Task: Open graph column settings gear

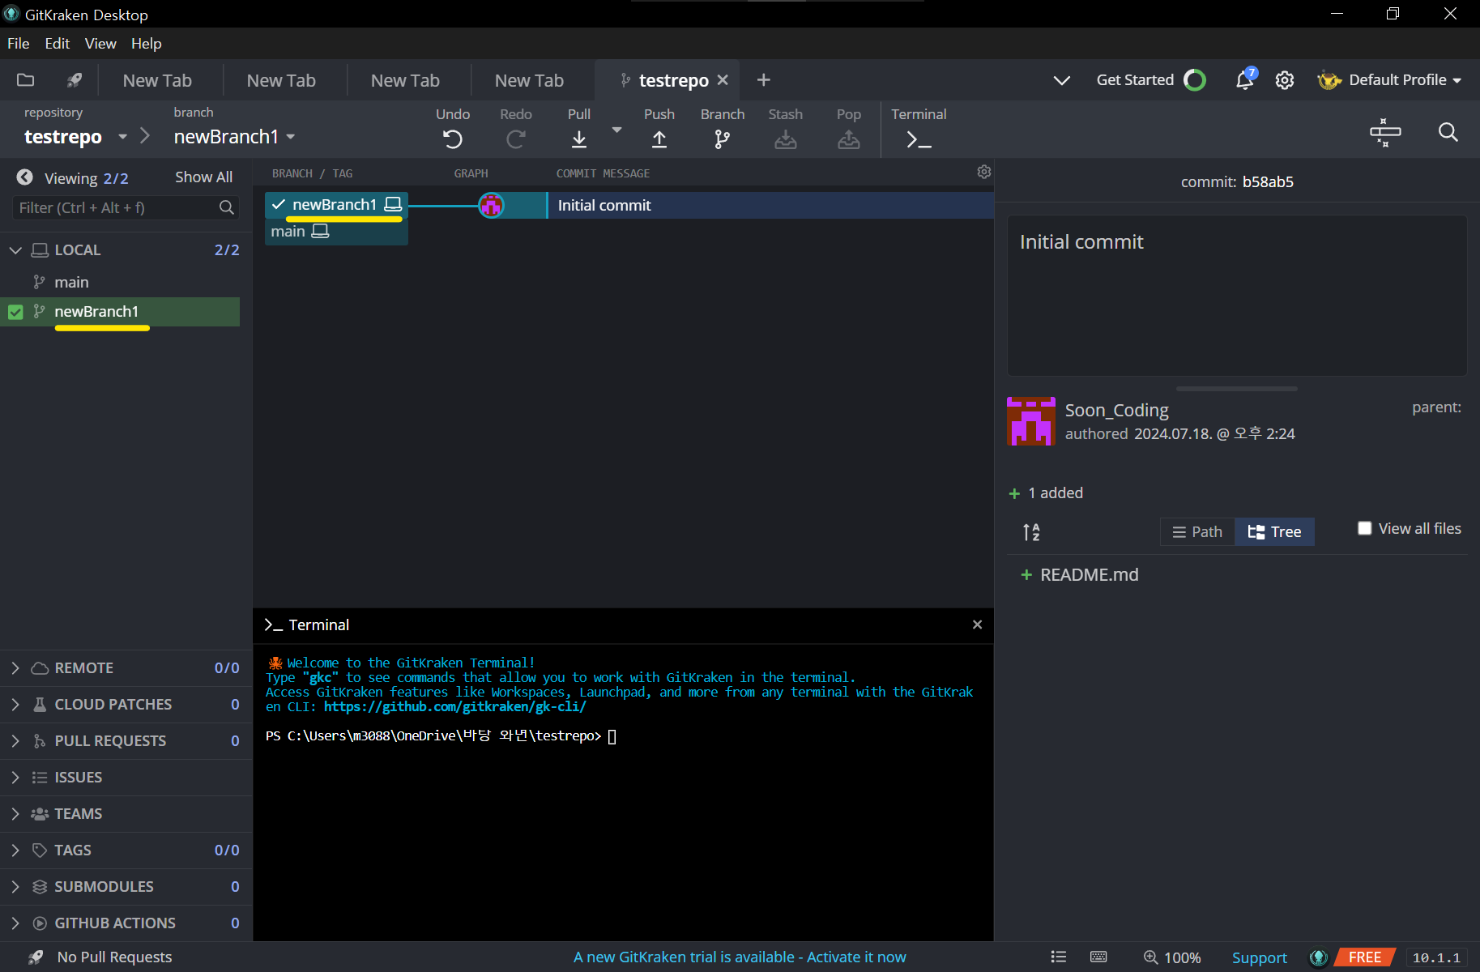Action: point(984,172)
